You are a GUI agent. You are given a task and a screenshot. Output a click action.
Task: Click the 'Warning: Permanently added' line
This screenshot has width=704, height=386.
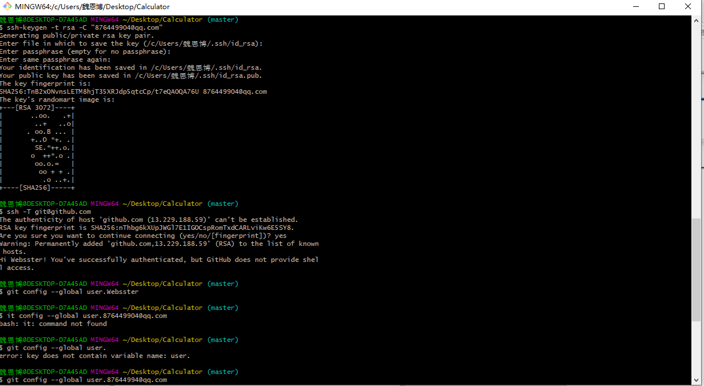[x=159, y=244]
